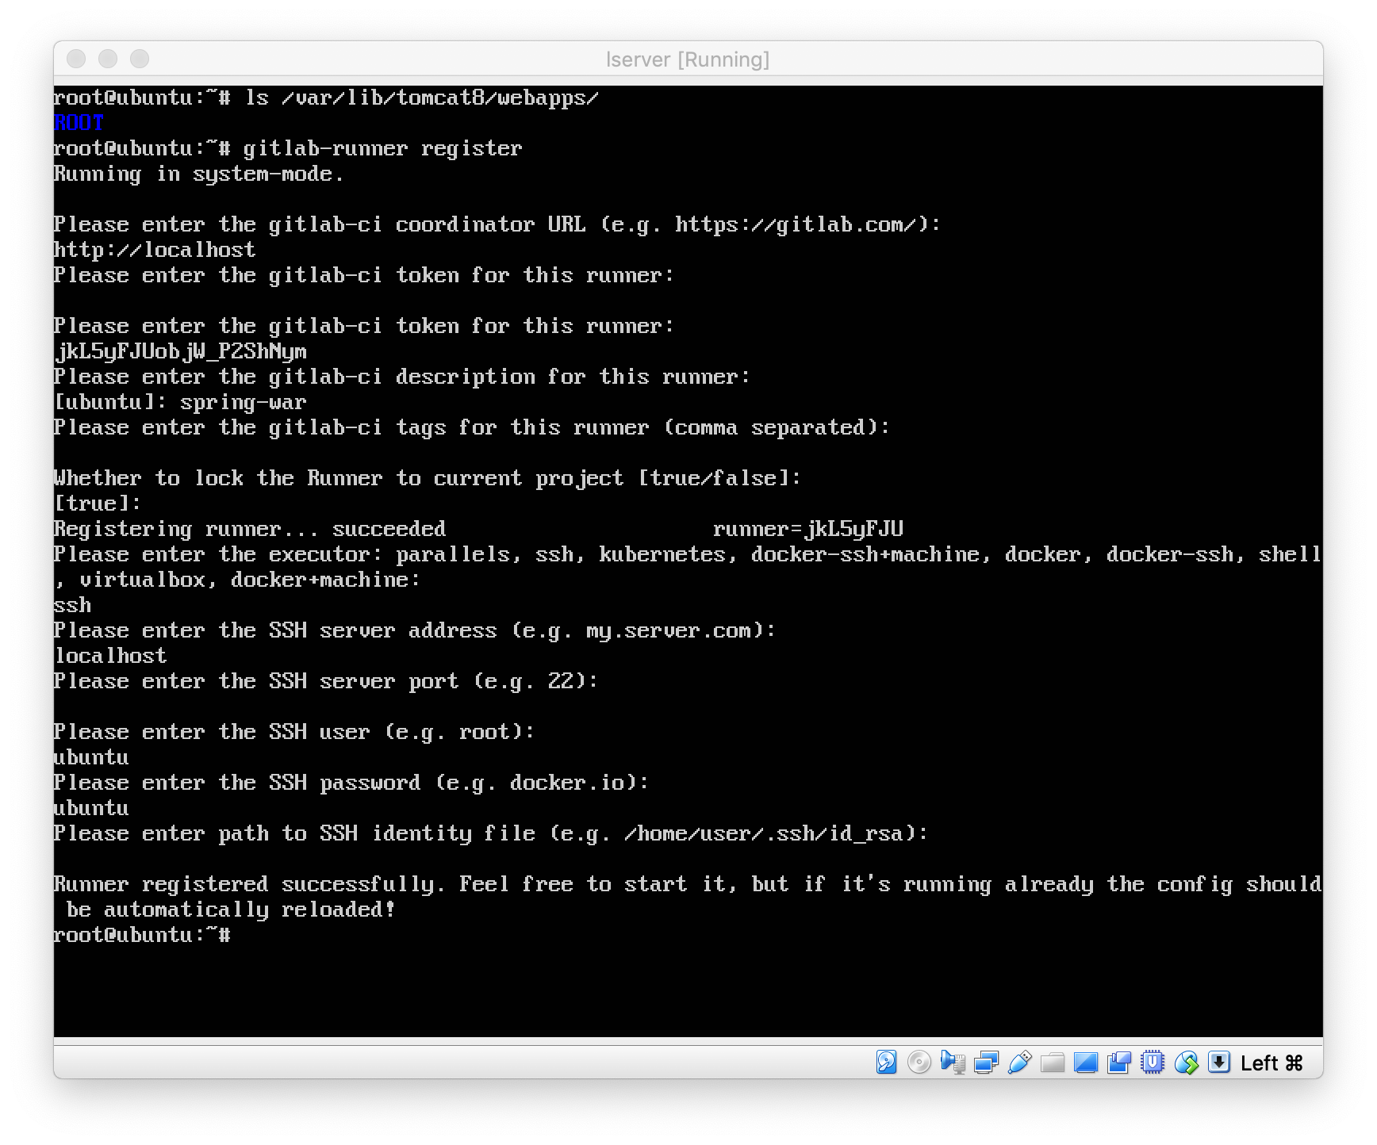Select ubuntu entered as the SSH user

pyautogui.click(x=91, y=757)
